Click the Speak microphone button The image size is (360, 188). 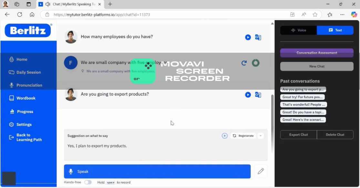coord(157,172)
